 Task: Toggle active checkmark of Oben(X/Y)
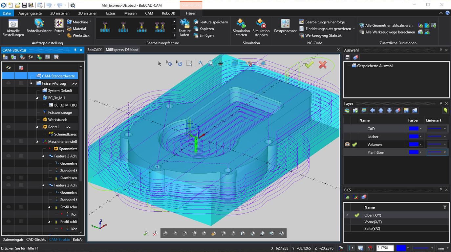coord(357,215)
